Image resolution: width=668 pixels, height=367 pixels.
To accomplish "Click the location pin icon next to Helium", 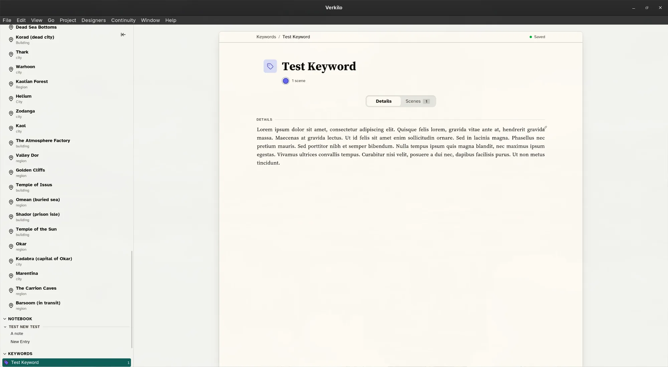I will (11, 99).
